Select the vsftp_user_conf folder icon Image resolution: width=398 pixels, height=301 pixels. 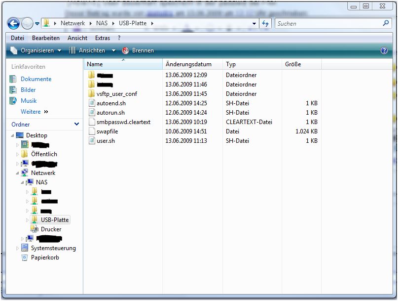coord(91,94)
